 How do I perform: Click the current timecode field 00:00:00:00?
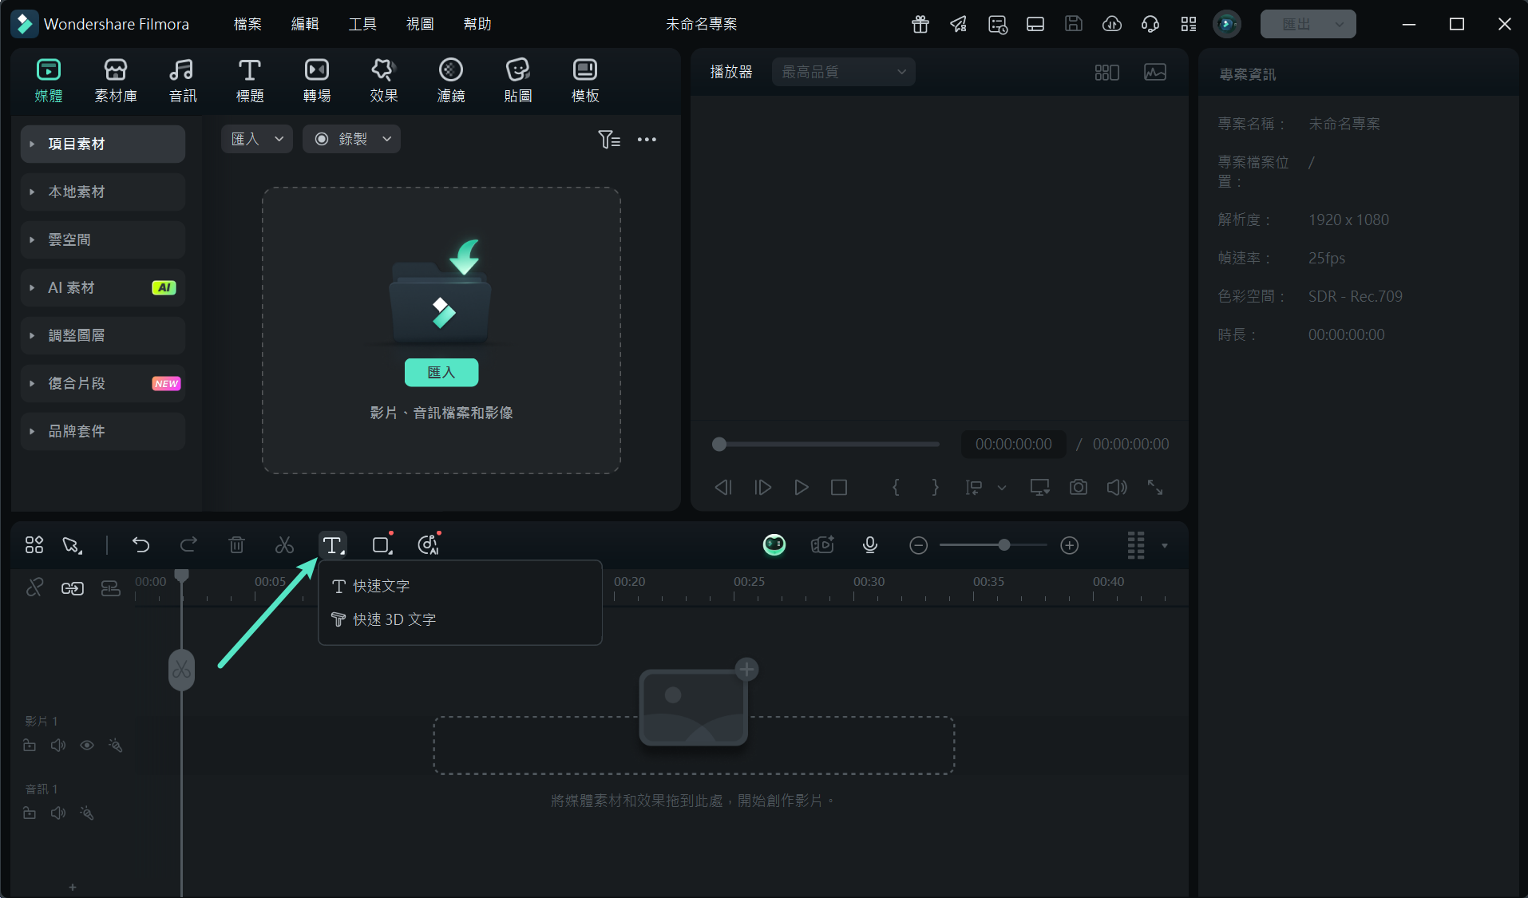point(1013,444)
